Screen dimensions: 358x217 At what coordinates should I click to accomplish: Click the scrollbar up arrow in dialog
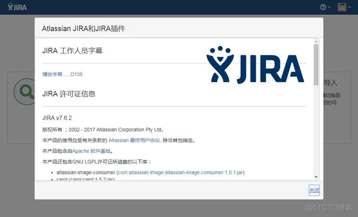pyautogui.click(x=316, y=41)
